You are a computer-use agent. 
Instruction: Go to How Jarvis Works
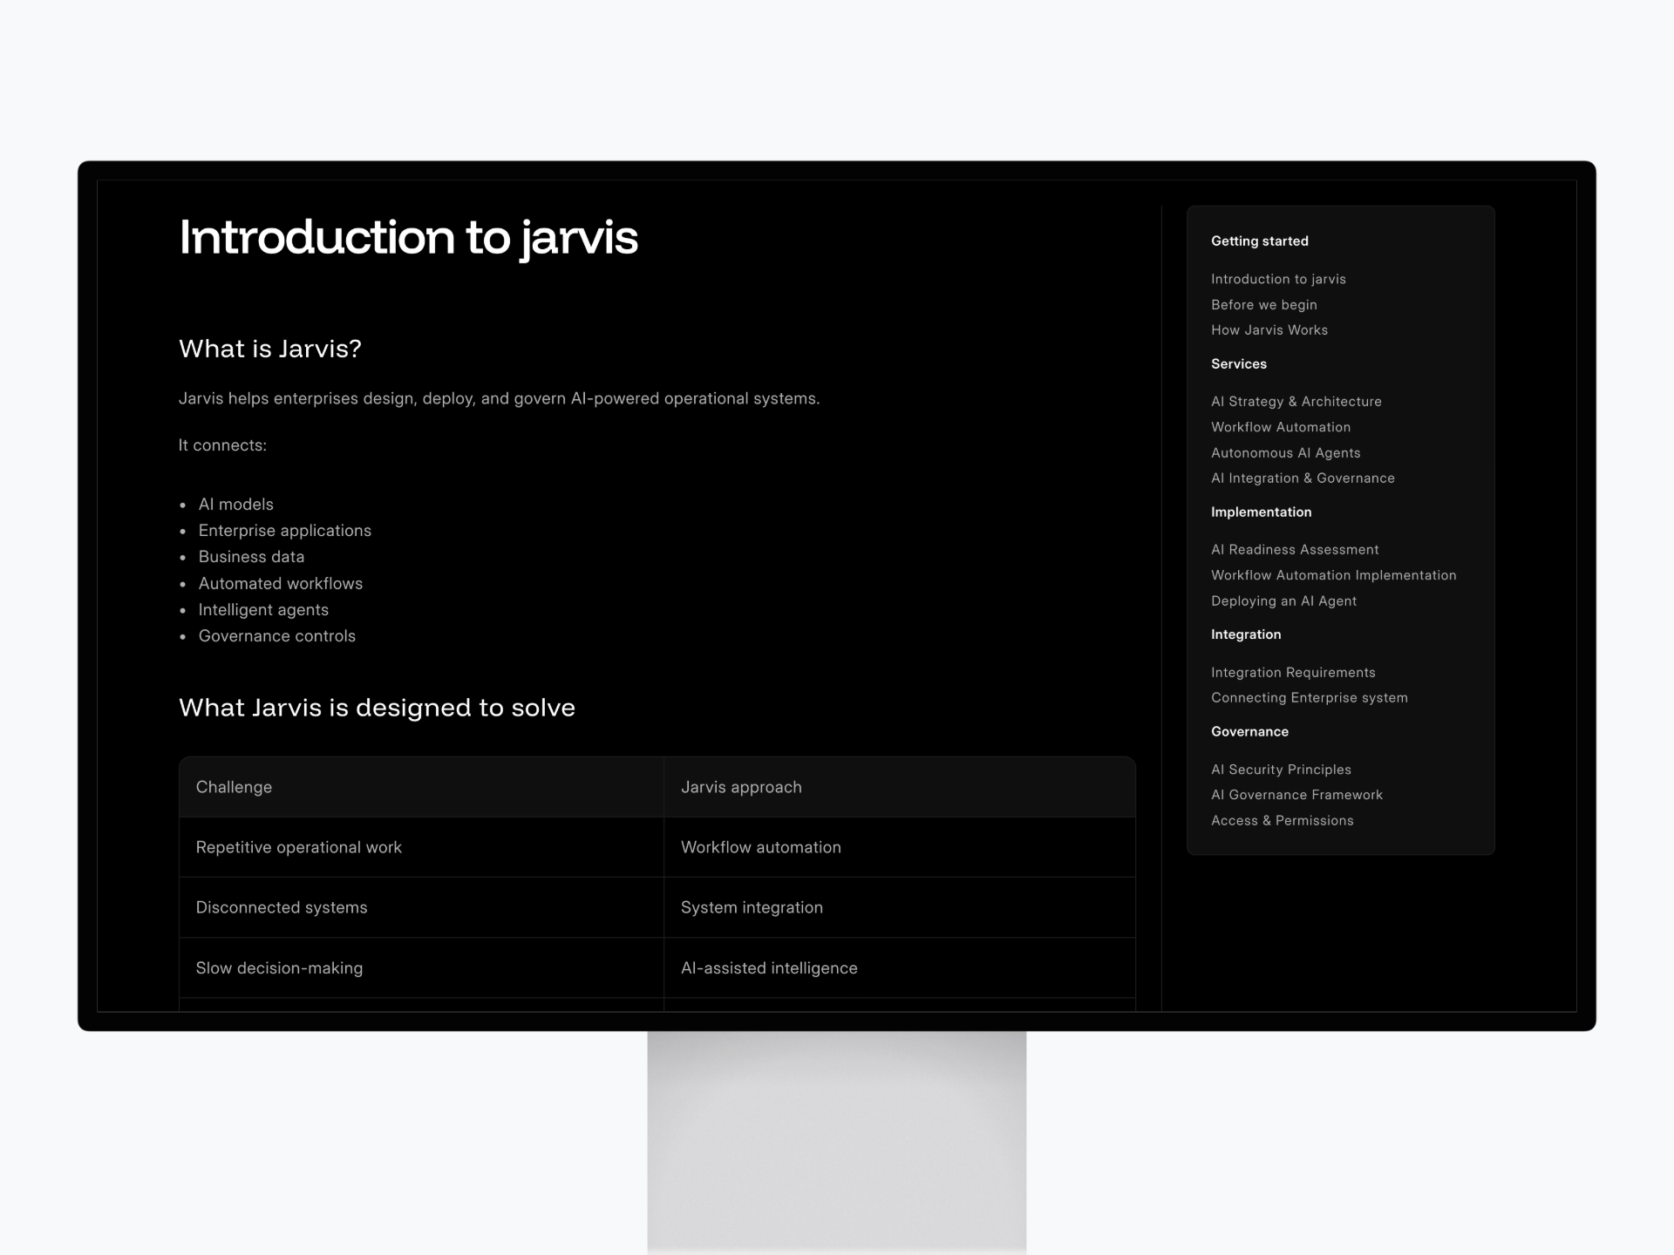(x=1269, y=330)
